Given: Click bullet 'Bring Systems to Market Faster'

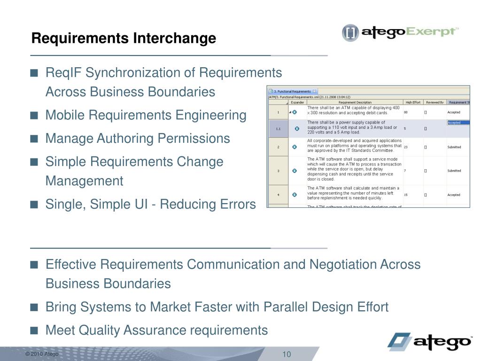Looking at the screenshot, I should point(217,307).
